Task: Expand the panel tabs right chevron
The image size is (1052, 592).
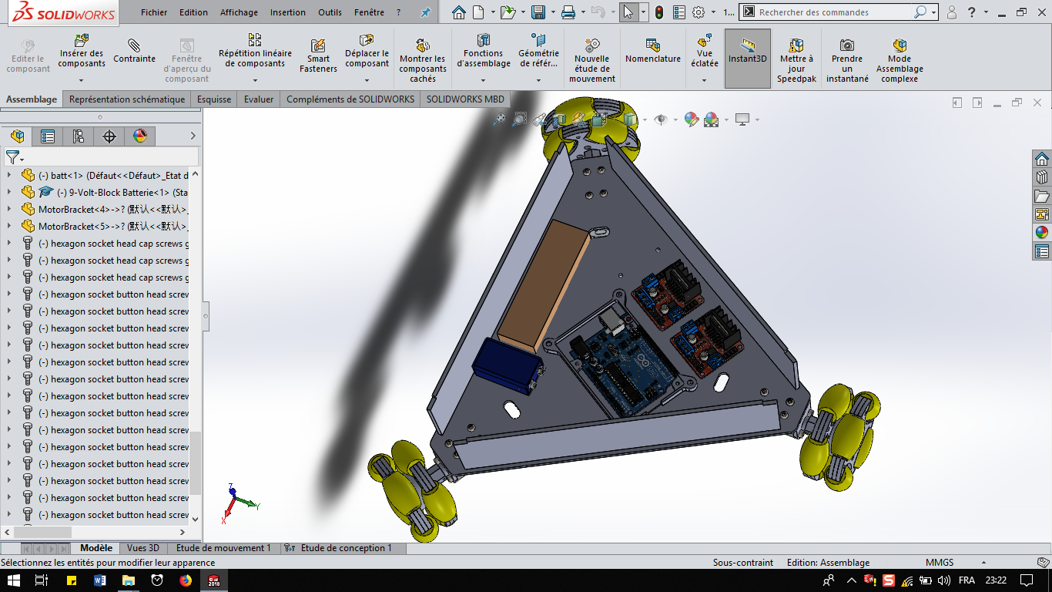Action: click(x=193, y=136)
